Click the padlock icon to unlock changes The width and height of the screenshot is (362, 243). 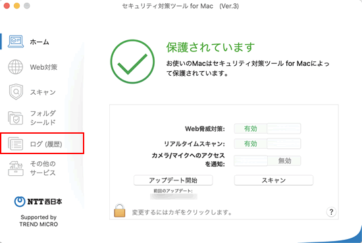tap(120, 211)
